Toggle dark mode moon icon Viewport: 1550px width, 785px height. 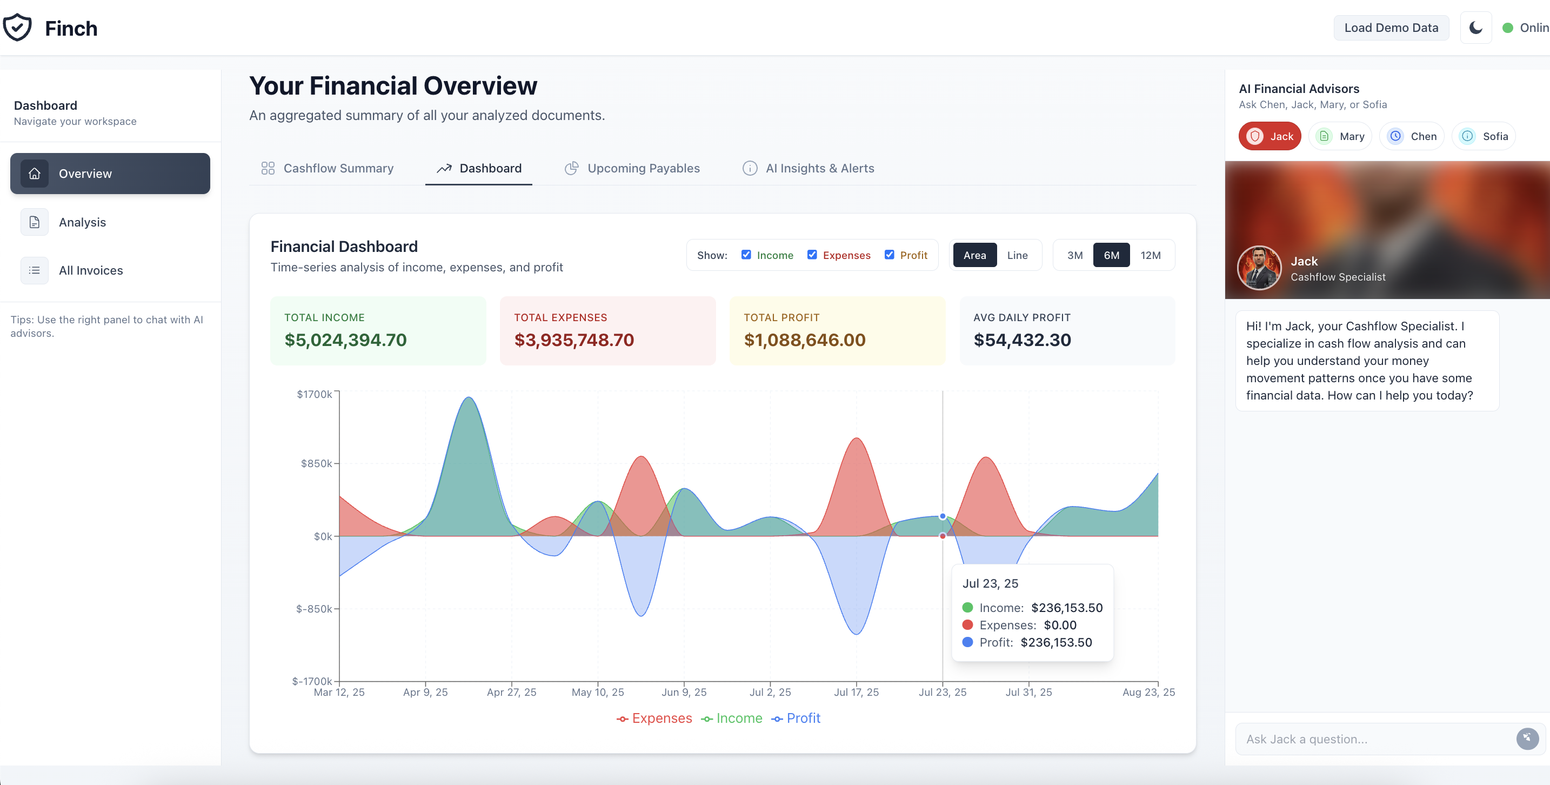coord(1475,28)
